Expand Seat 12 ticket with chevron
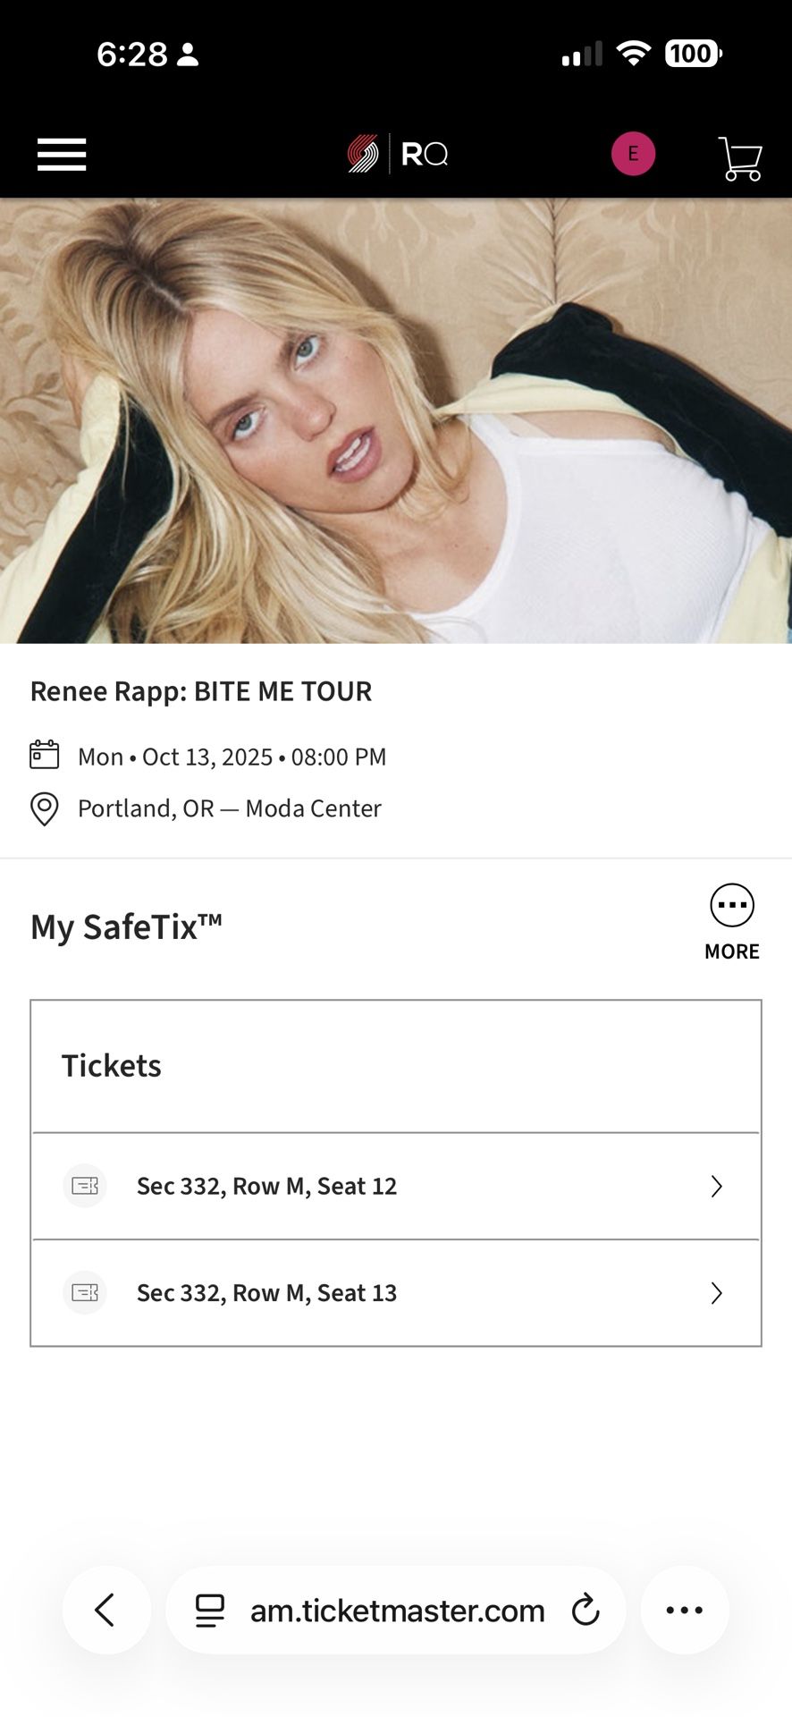Viewport: 792px width, 1717px height. [716, 1187]
